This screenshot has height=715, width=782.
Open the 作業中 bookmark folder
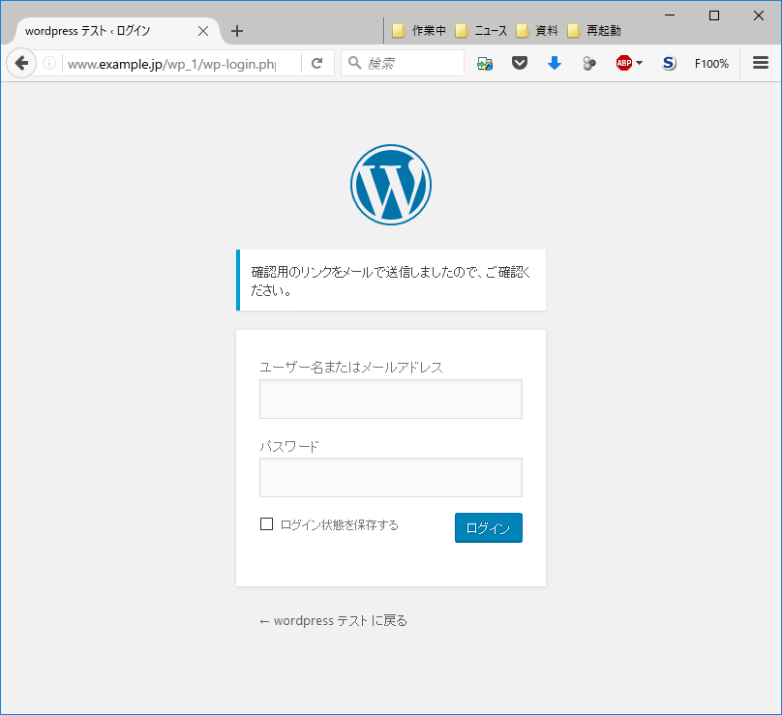(x=419, y=31)
